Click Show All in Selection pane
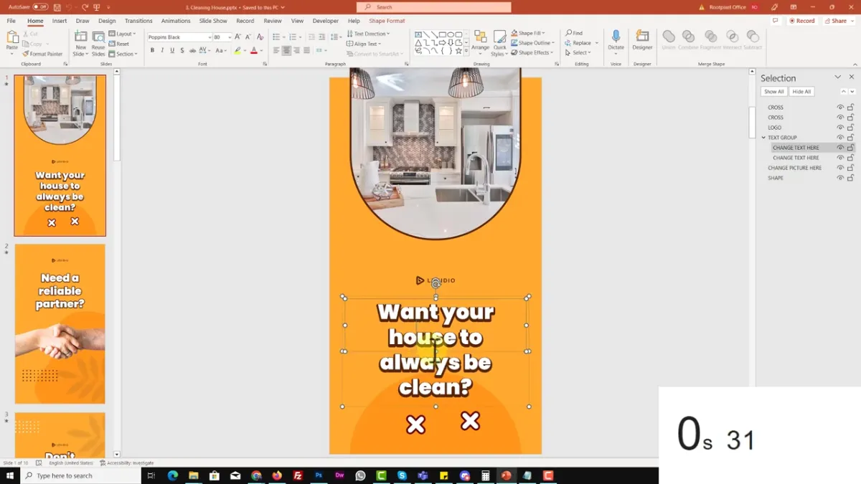Image resolution: width=861 pixels, height=484 pixels. pyautogui.click(x=773, y=92)
